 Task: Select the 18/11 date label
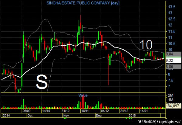(85, 111)
